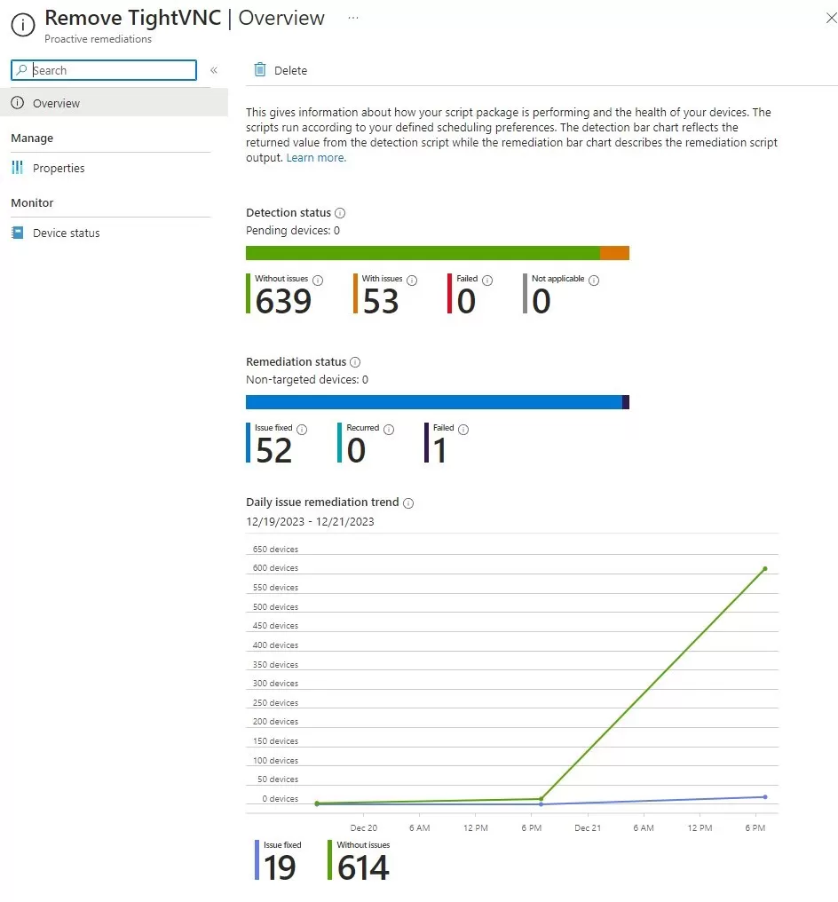
Task: Click the Manage section heading
Action: 32,138
